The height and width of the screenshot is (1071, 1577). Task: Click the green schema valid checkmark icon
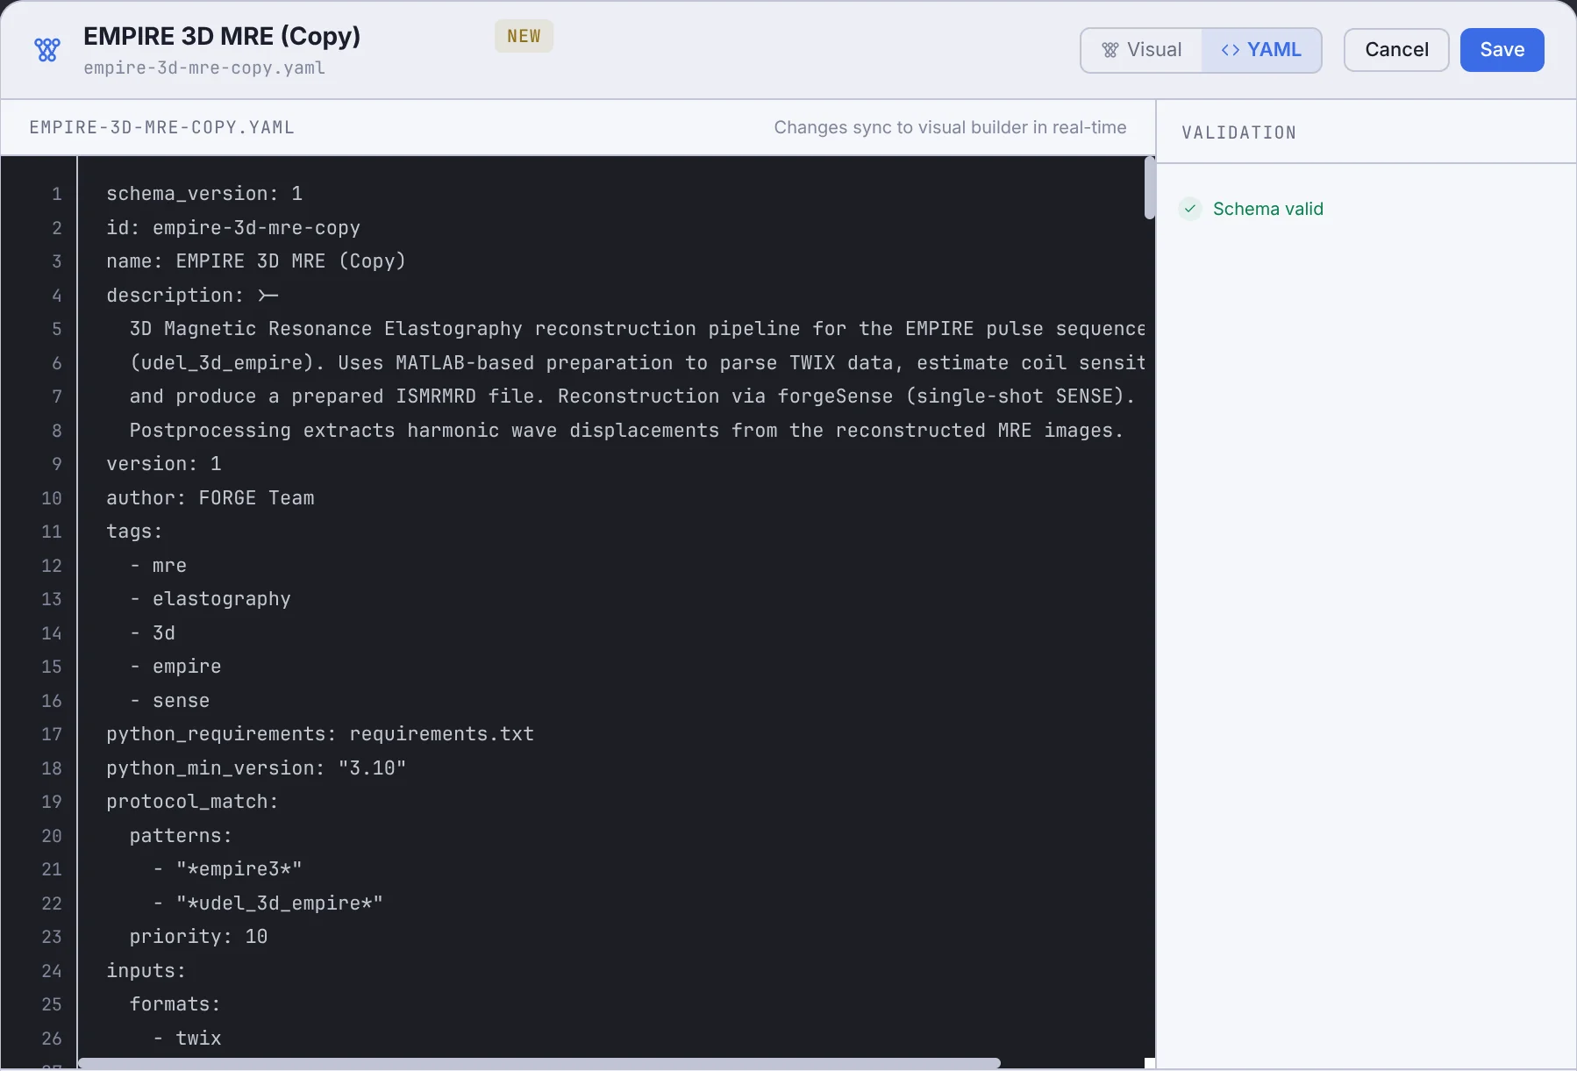click(1190, 209)
